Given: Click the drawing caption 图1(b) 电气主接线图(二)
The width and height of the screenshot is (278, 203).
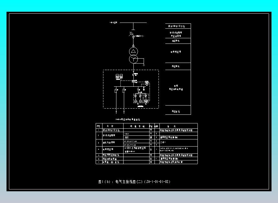Looking at the screenshot, I should pos(134,182).
